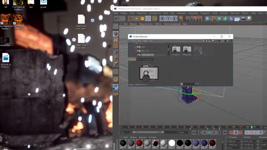267x150 pixels.
Task: Select the pure white material swatch
Action: click(x=171, y=143)
